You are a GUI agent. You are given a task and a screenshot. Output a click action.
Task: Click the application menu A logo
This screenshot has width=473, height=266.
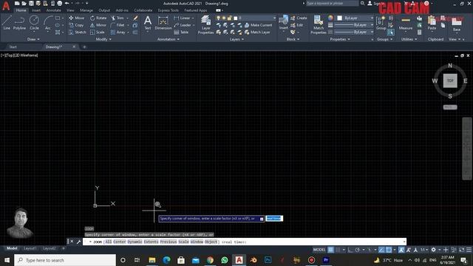tap(6, 6)
